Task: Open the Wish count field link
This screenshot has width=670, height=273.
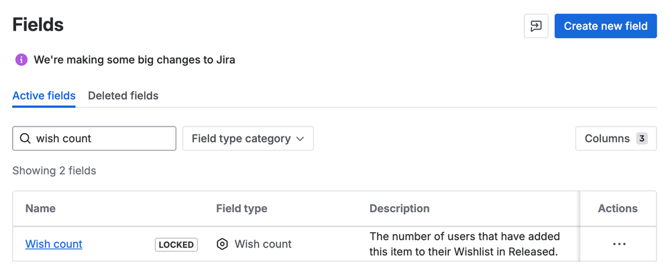Action: 54,244
